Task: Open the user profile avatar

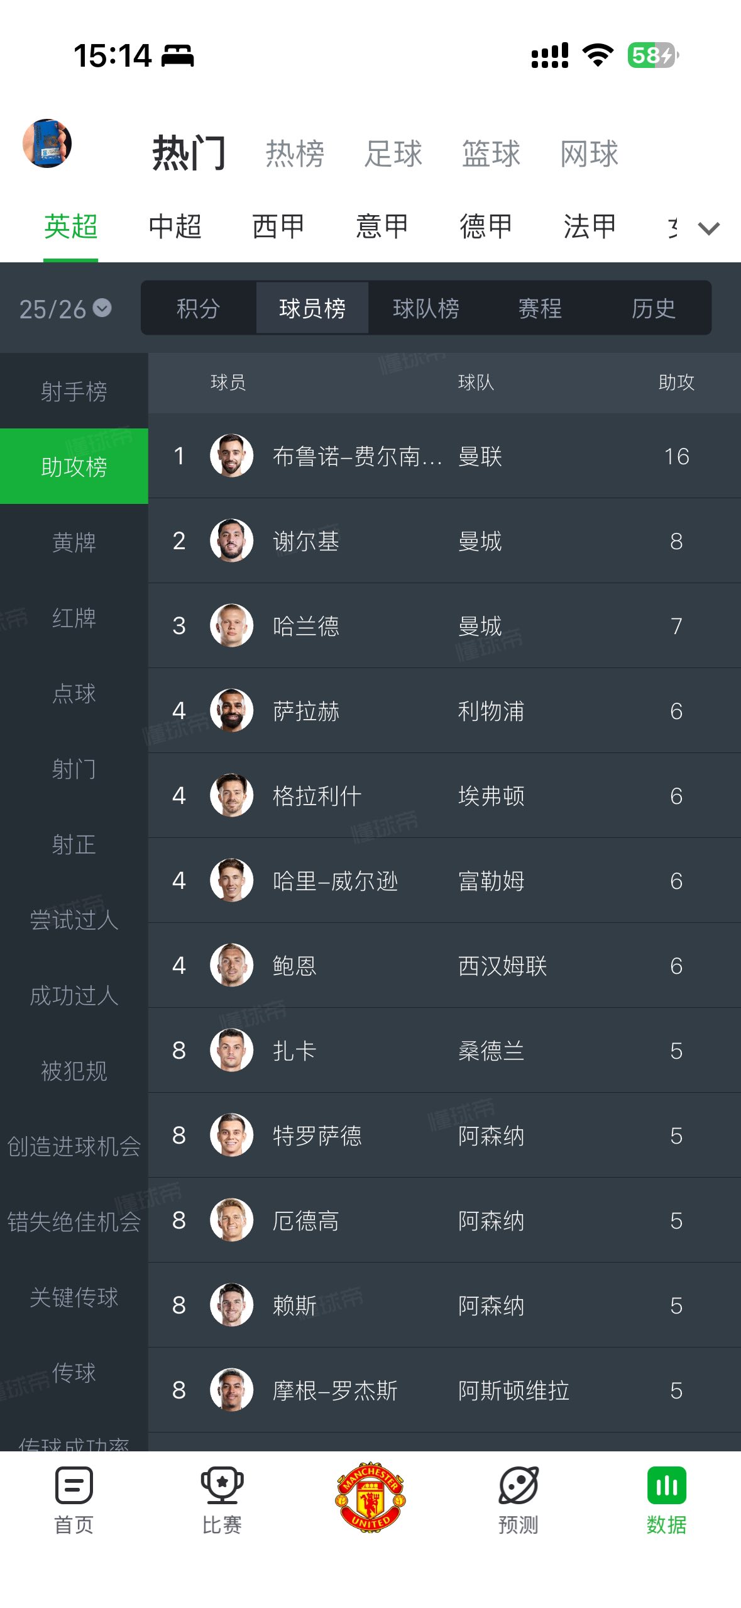Action: click(47, 143)
